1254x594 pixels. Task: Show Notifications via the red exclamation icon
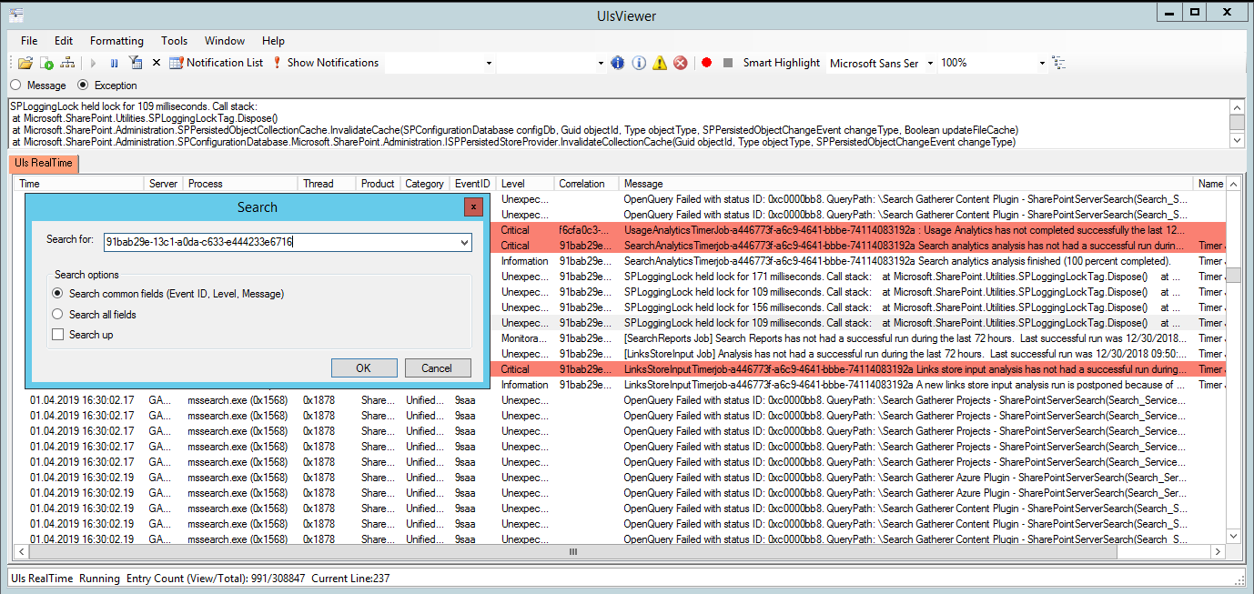tap(276, 63)
